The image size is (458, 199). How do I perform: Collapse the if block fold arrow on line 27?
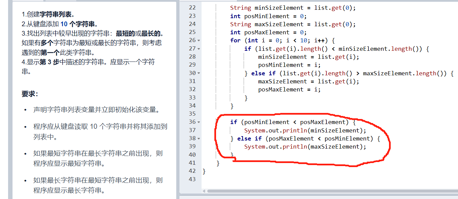point(199,49)
